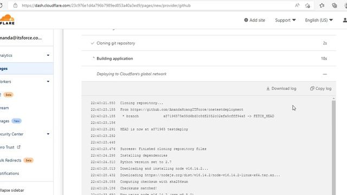
Task: Toggle the Cloning git repository step
Action: click(x=209, y=43)
